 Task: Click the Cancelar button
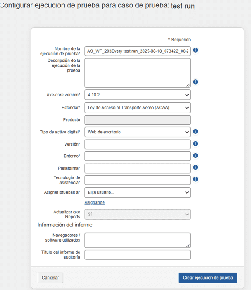point(50,278)
